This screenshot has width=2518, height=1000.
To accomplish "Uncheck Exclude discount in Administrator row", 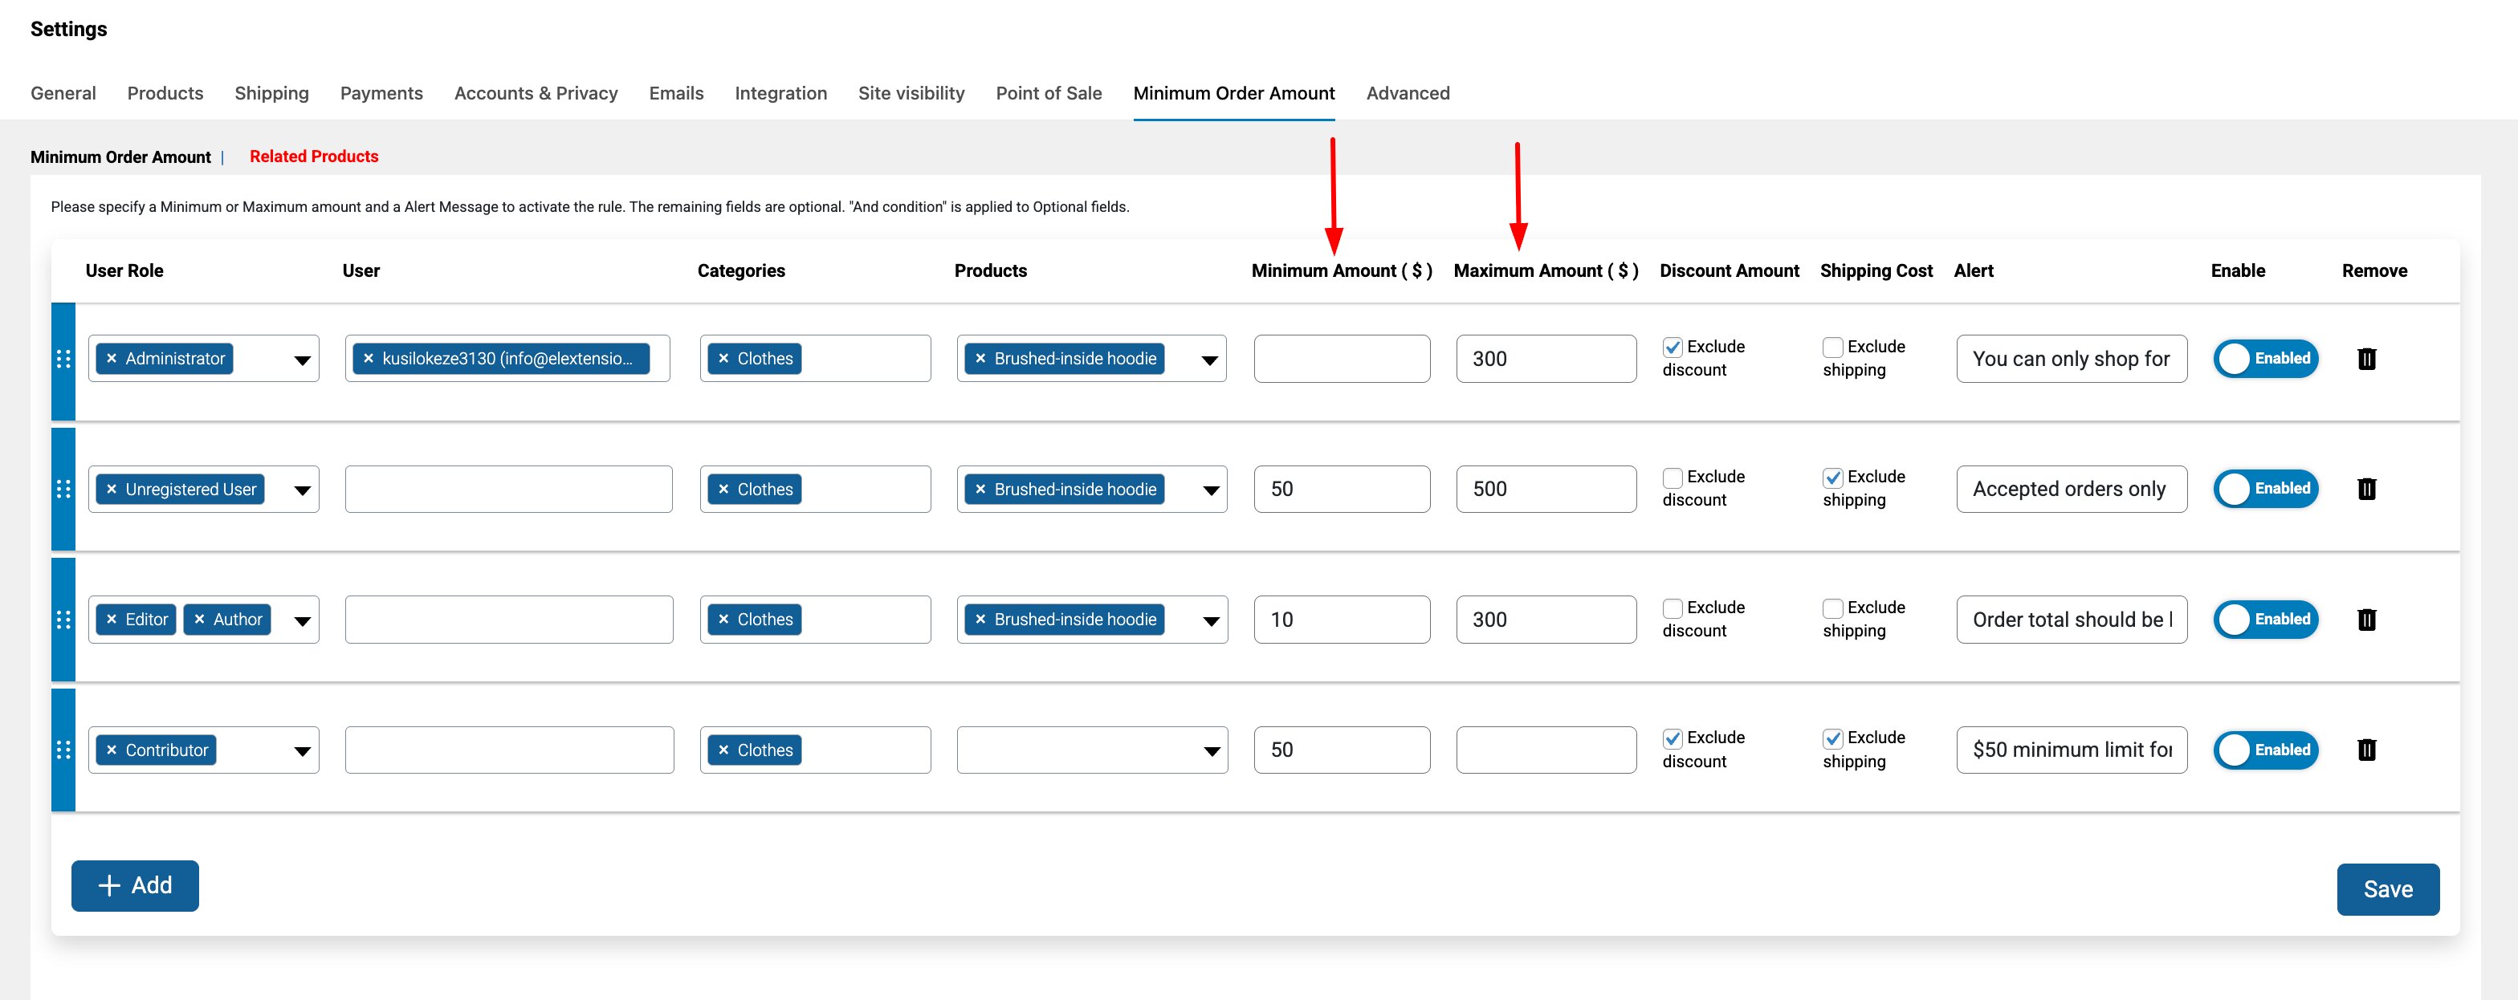I will (x=1673, y=347).
